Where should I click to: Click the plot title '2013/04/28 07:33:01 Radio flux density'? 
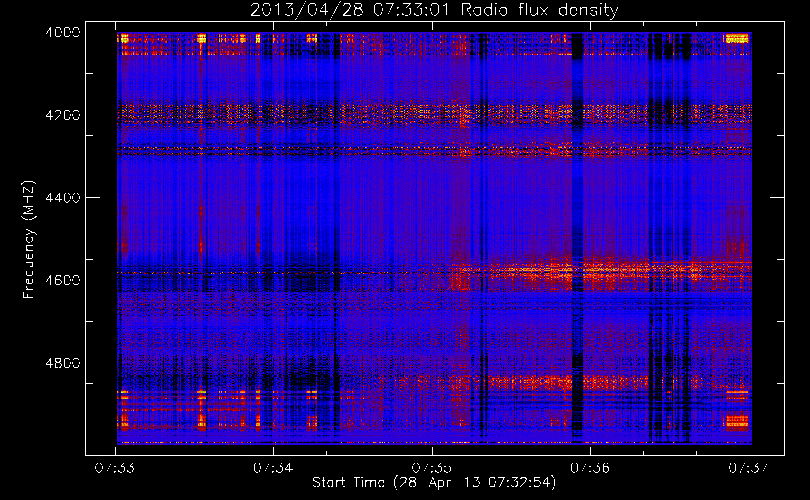[x=434, y=10]
